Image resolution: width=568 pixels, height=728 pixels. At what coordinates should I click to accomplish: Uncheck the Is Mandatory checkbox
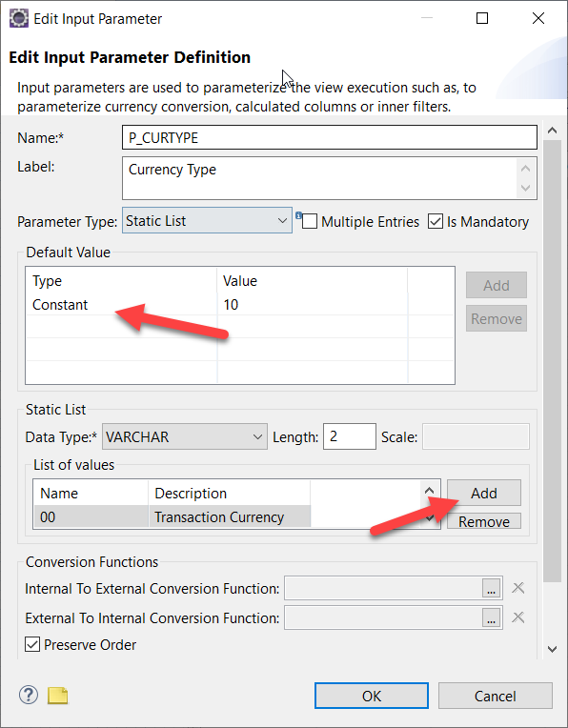[x=436, y=222]
